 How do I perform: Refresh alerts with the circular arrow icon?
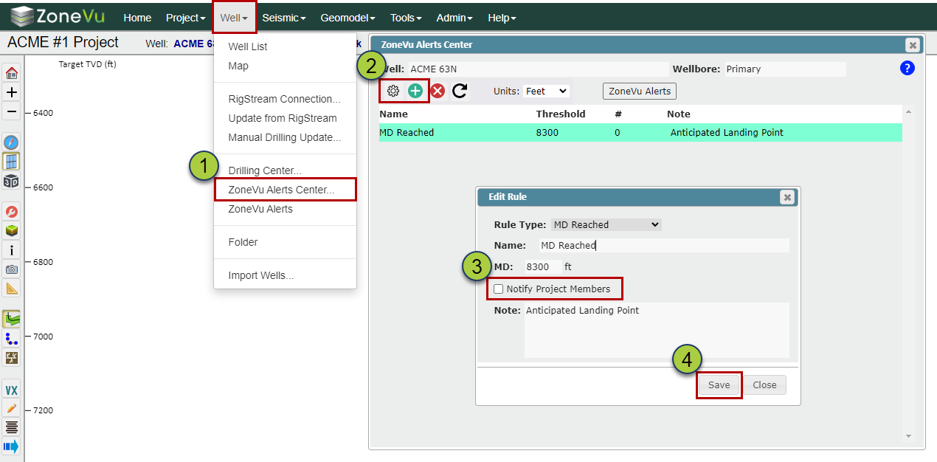pos(460,91)
